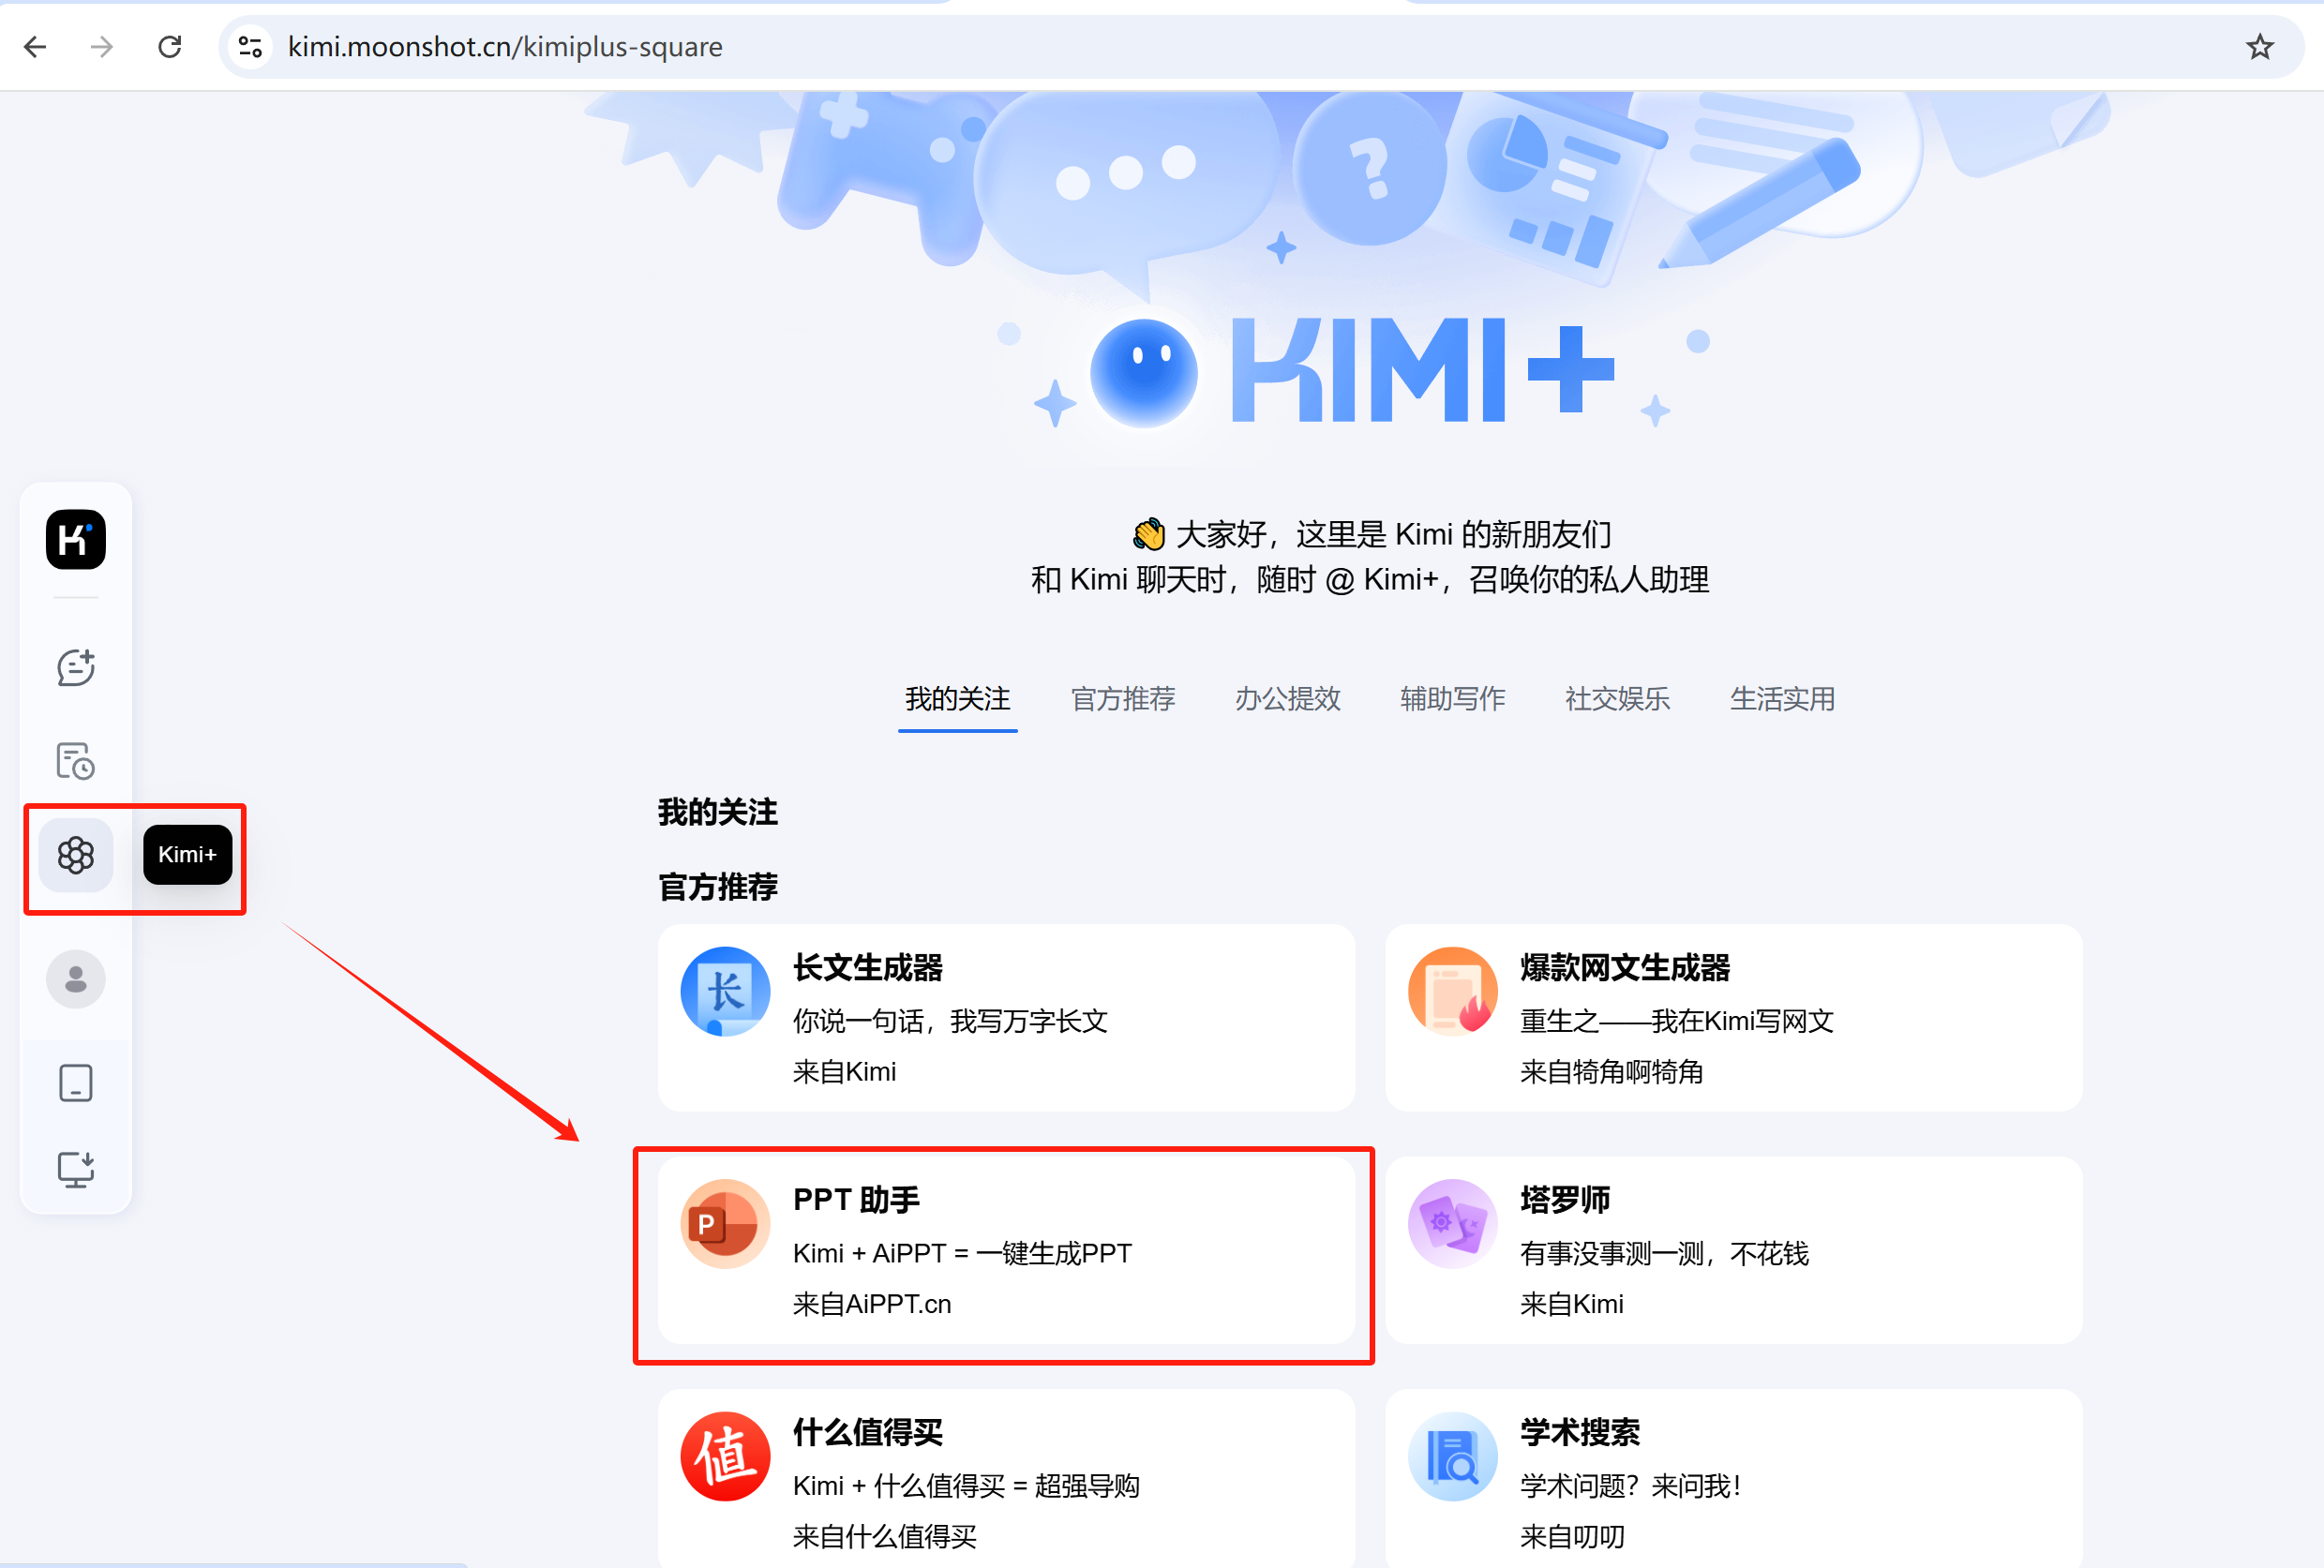This screenshot has width=2324, height=1568.
Task: Click the text 你说一句话，我写万字长文
Action: pyautogui.click(x=950, y=1021)
